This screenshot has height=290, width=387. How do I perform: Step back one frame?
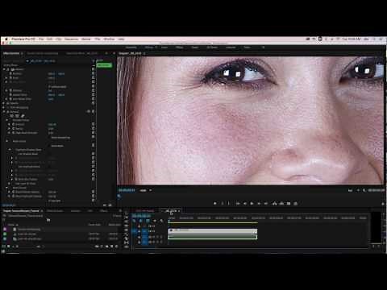[245, 204]
